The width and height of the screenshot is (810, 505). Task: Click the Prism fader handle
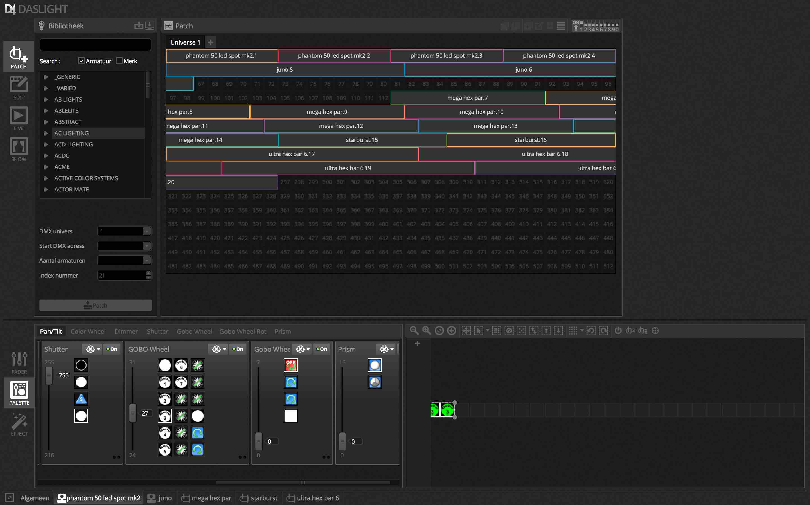342,441
